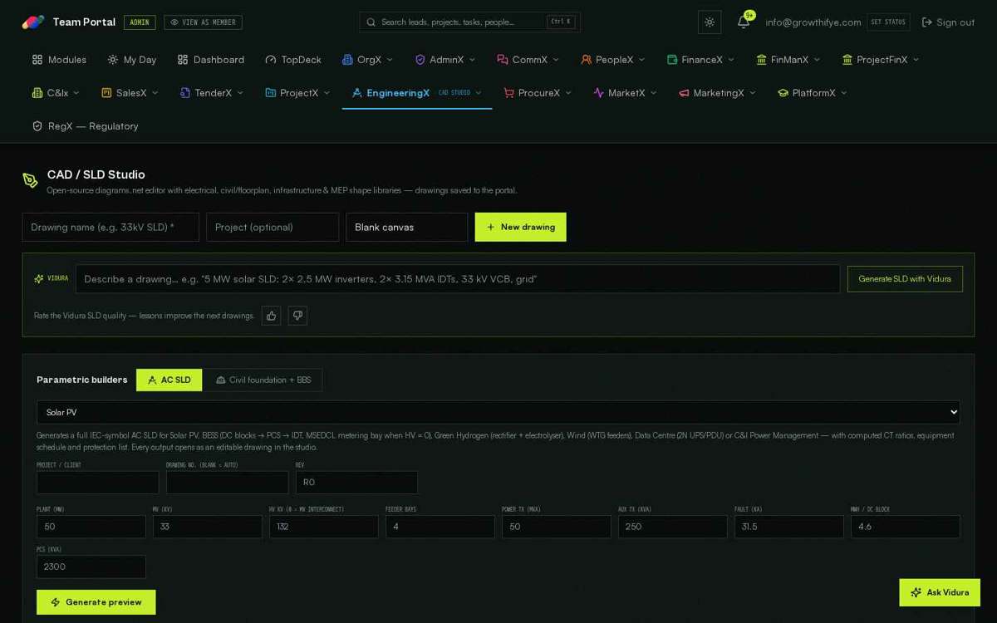Click the Drawing name input field
Screen dimensions: 997x623
[x=111, y=227]
